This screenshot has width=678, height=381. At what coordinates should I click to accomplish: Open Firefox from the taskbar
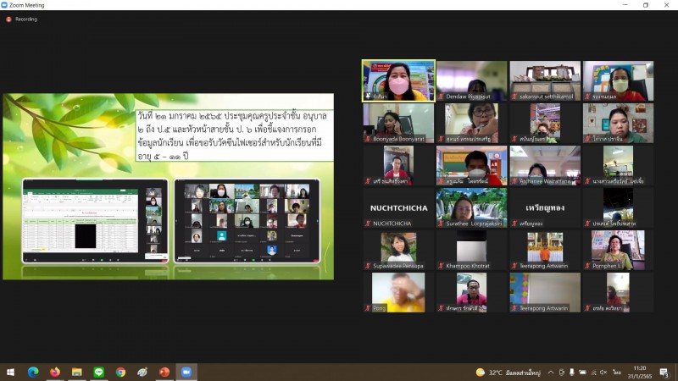(55, 372)
